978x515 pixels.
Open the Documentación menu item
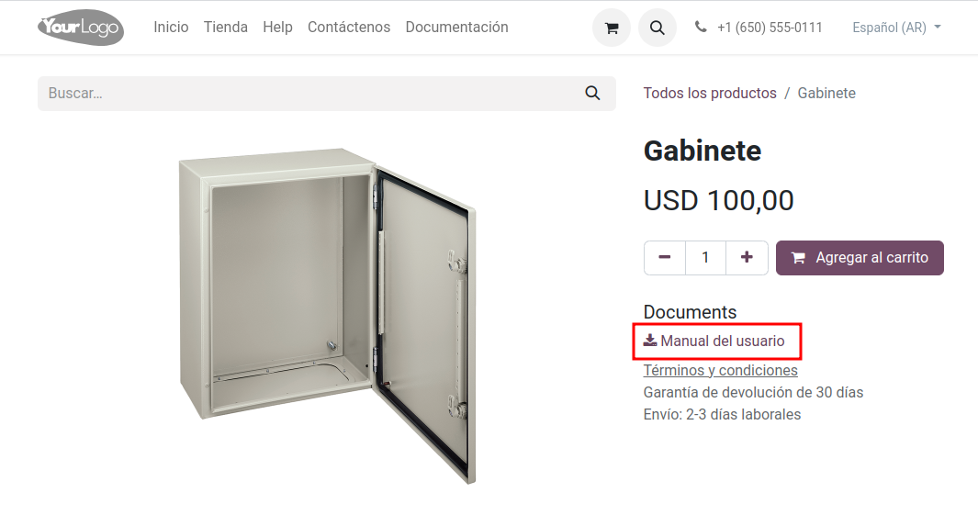click(x=456, y=27)
